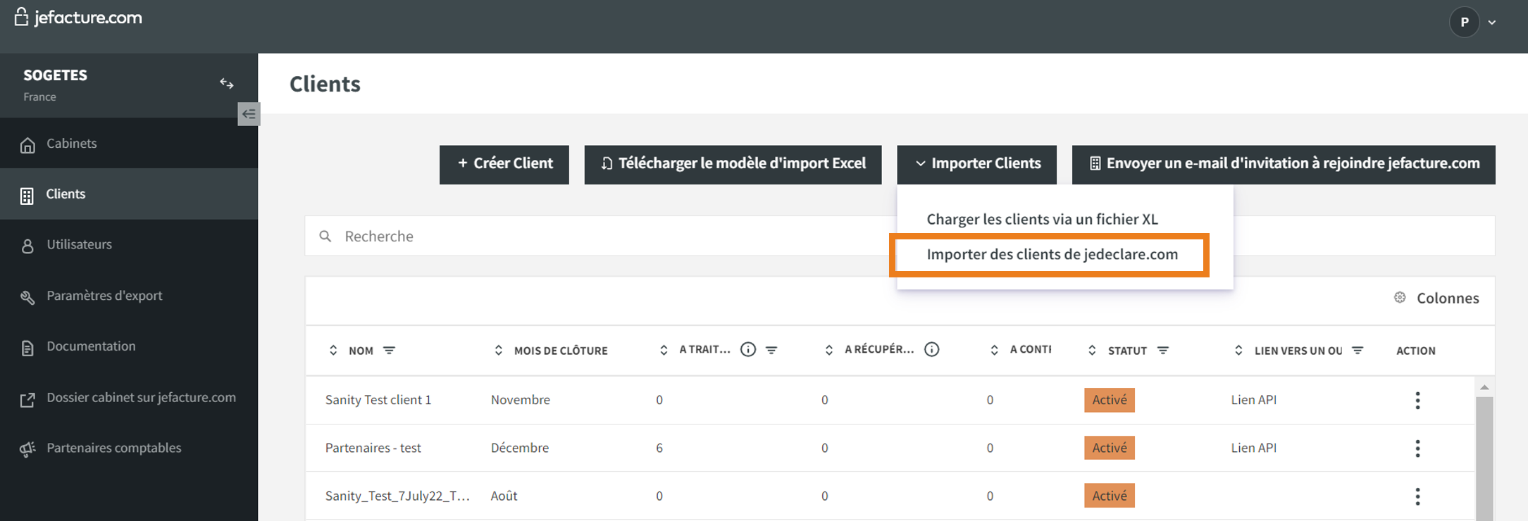The width and height of the screenshot is (1528, 521).
Task: Click the table's vertical scrollbar thumb
Action: coord(1484,459)
